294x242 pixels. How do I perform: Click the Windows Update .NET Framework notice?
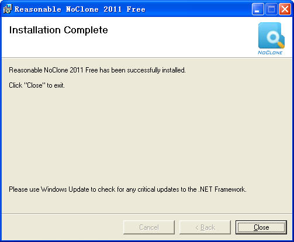pos(127,189)
